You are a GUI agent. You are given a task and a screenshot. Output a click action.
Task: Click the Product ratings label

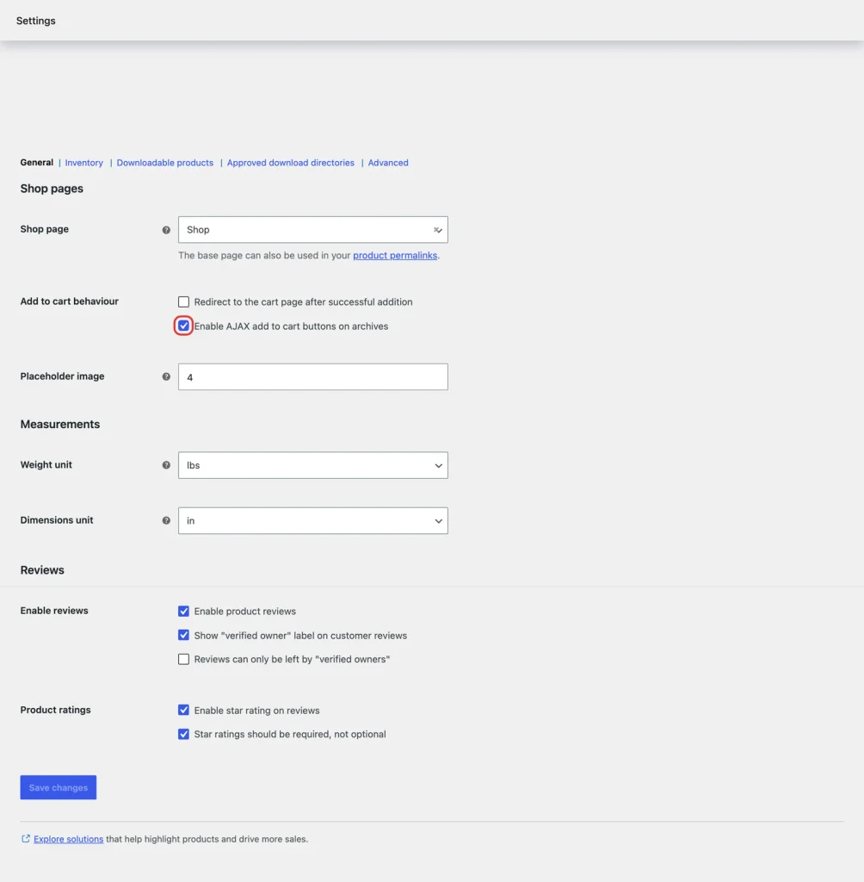pyautogui.click(x=55, y=710)
